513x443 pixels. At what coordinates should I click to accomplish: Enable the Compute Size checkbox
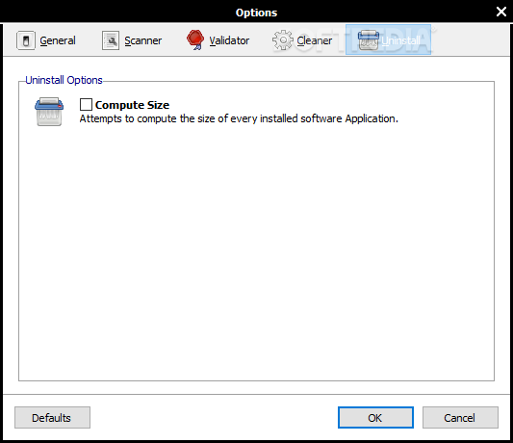click(x=86, y=105)
